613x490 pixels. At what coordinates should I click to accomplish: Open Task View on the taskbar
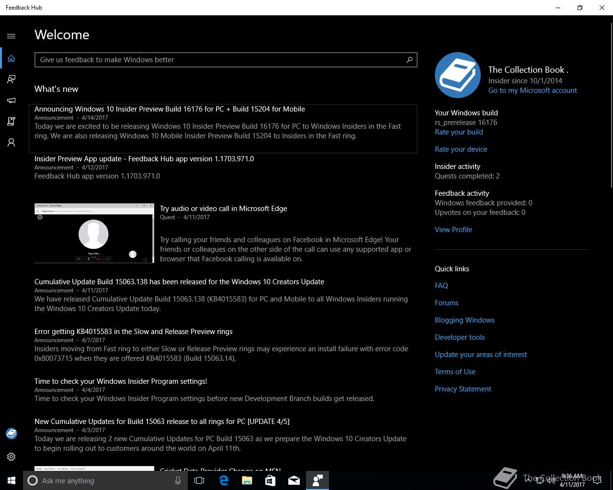199,480
